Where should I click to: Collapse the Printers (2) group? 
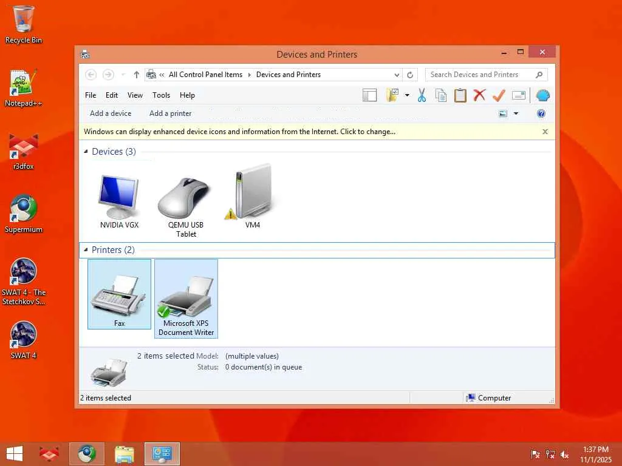coord(86,249)
